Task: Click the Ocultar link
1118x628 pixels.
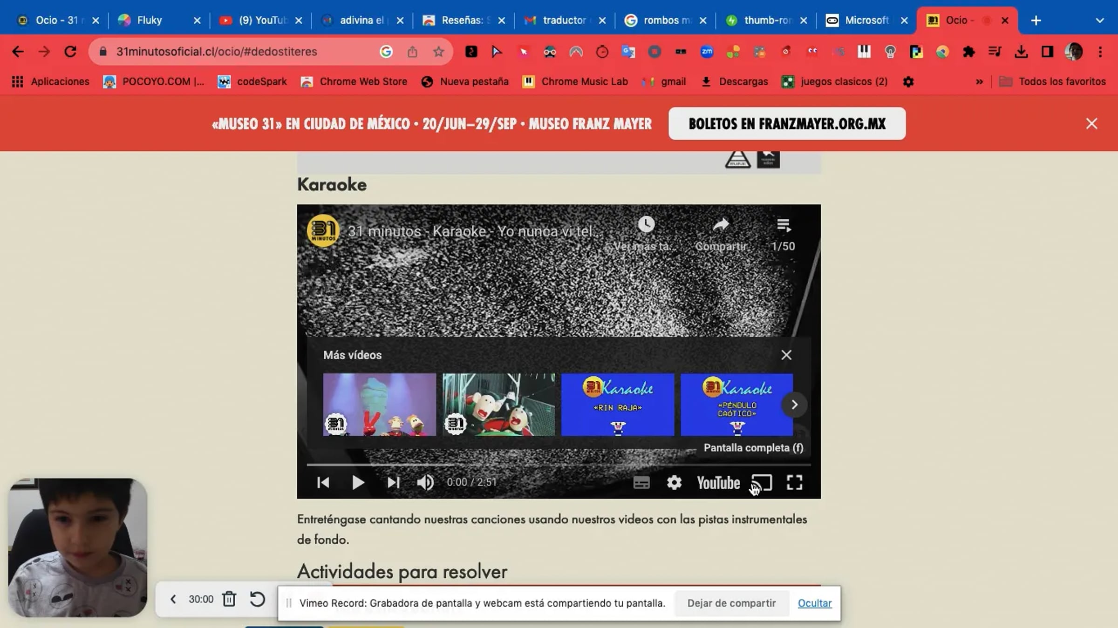Action: coord(814,603)
